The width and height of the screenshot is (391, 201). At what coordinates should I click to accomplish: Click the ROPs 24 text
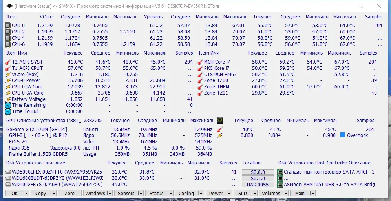coord(18,142)
